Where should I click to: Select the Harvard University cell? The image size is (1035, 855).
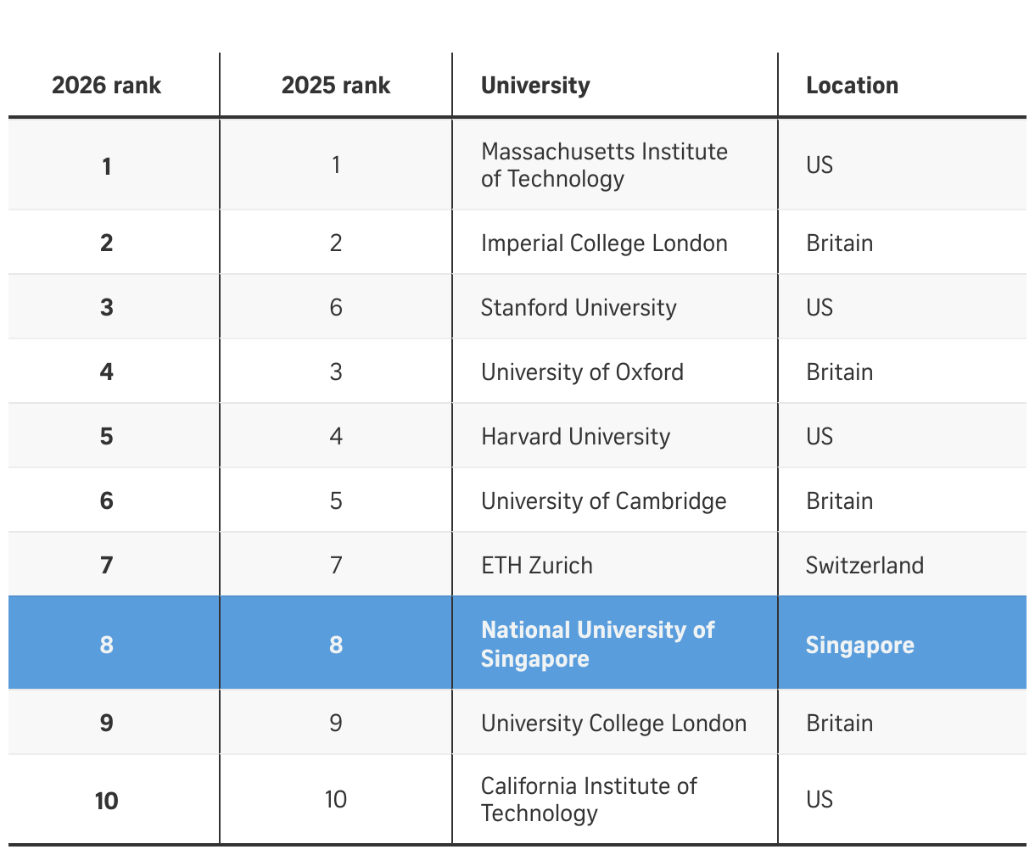click(575, 436)
